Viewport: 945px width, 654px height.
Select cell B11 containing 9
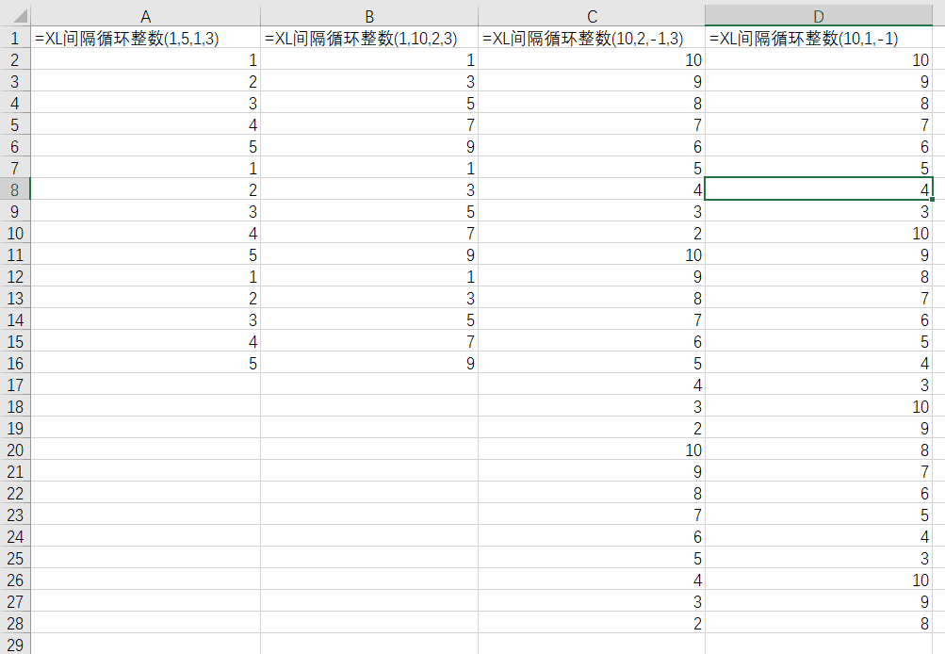click(369, 254)
